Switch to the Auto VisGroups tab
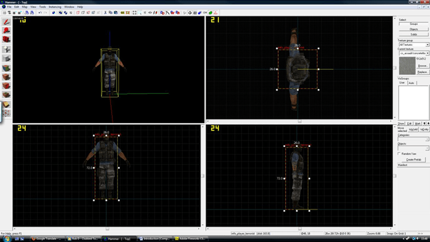 tap(411, 83)
